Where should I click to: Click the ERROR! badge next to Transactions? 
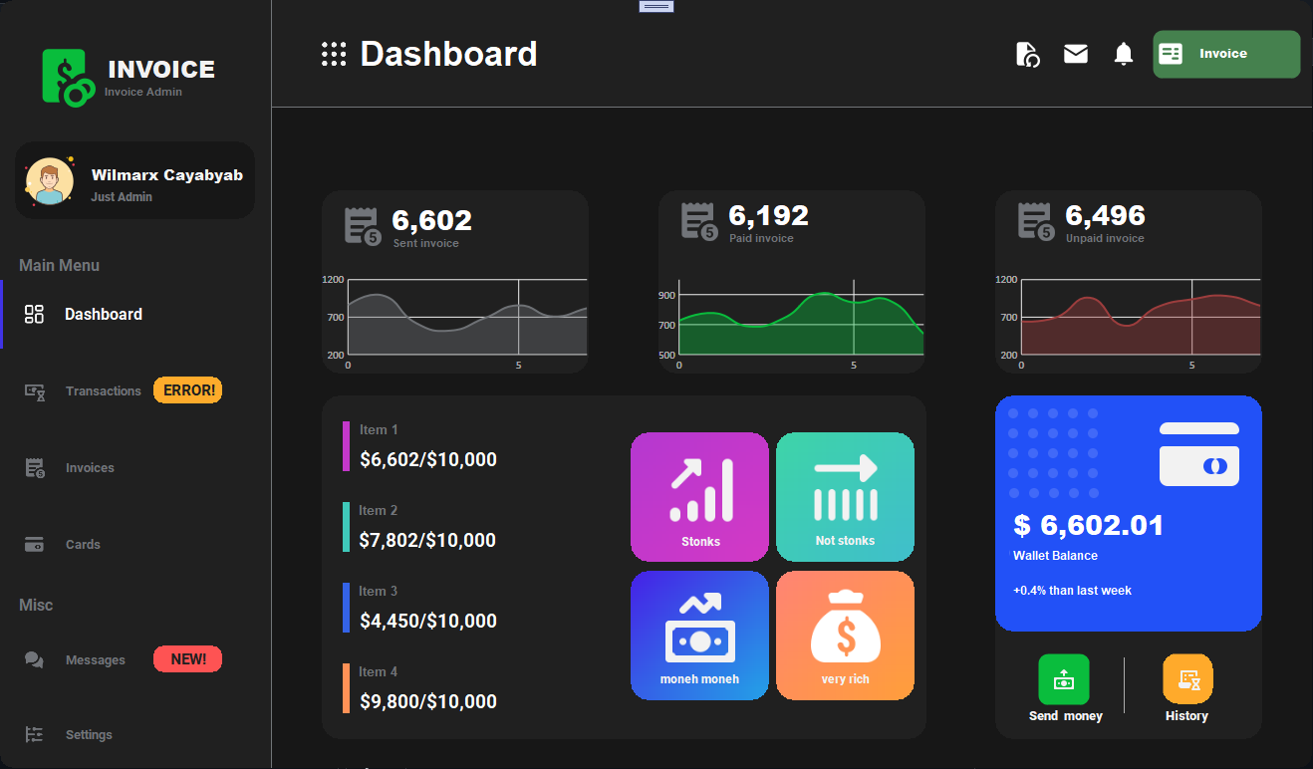coord(187,389)
